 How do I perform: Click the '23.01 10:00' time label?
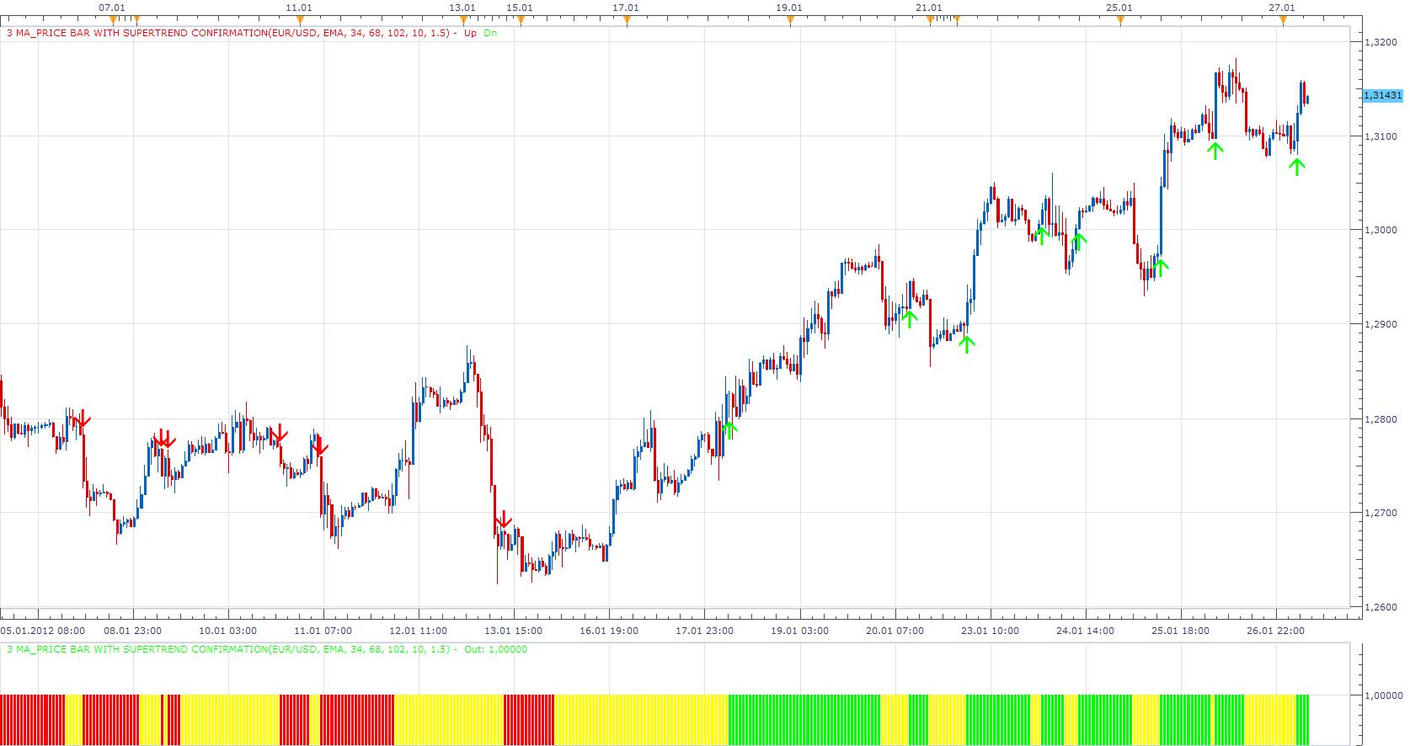pos(991,631)
